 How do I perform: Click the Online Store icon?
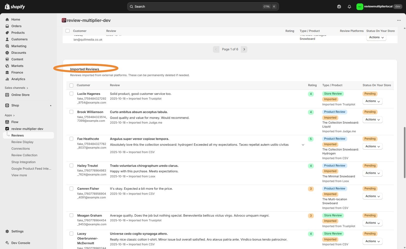click(x=7, y=95)
